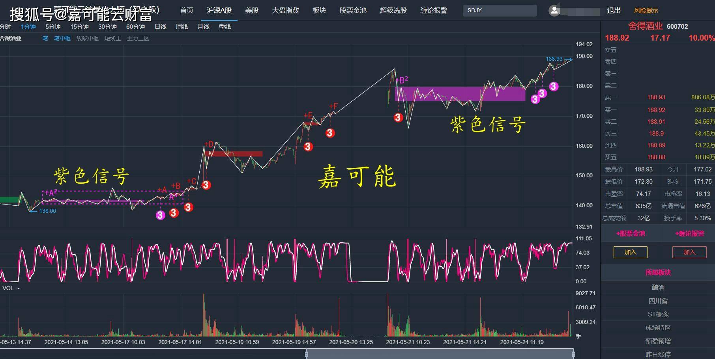Click the 总市值 value 635亿
Image resolution: width=715 pixels, height=359 pixels.
pos(644,206)
